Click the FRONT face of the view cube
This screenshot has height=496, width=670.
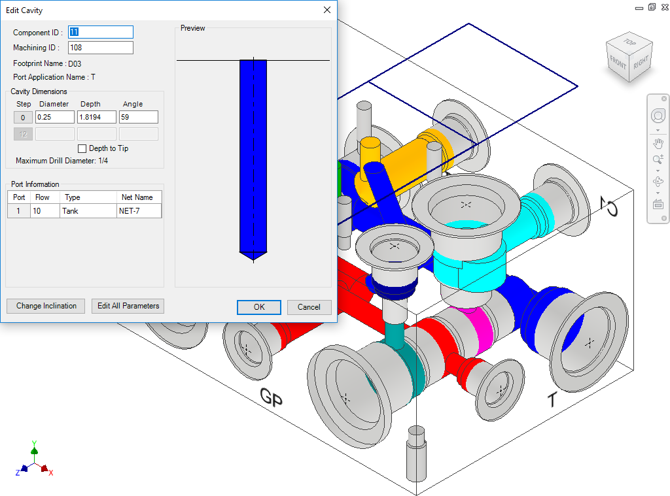click(618, 63)
